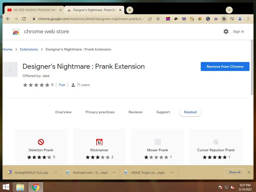The width and height of the screenshot is (256, 192).
Task: Click the lock icon in address bar
Action: click(x=34, y=19)
